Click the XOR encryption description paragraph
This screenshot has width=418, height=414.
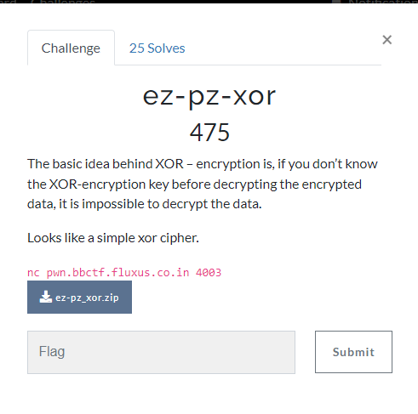click(x=203, y=184)
